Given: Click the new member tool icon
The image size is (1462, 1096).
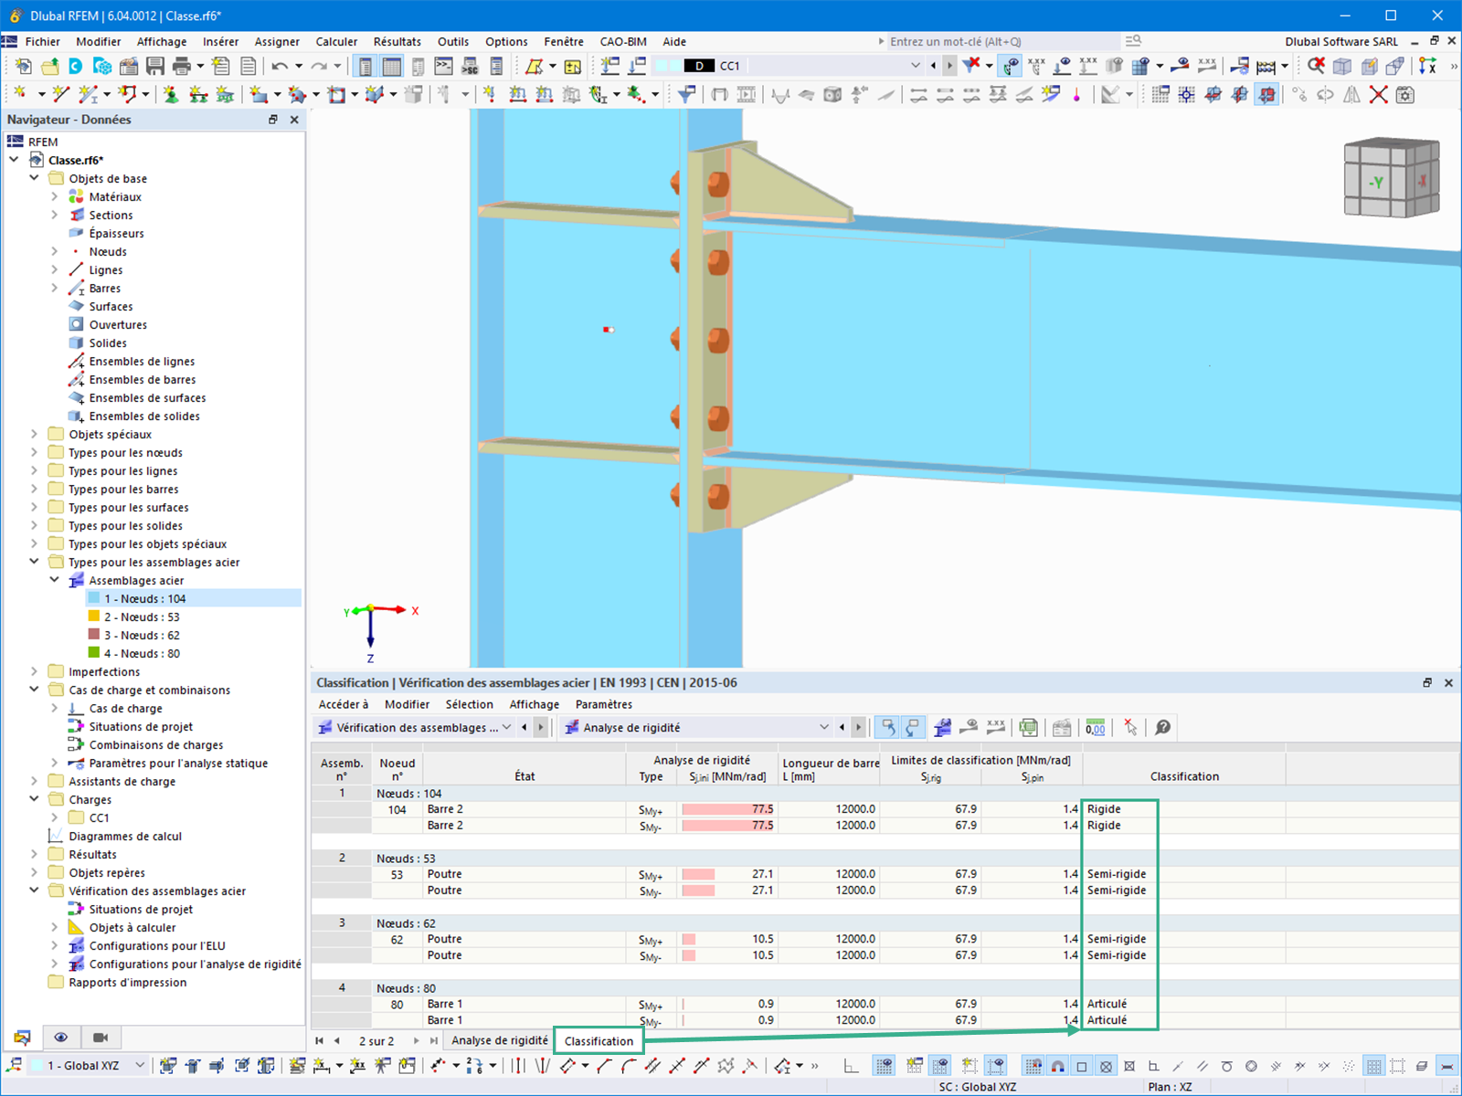Looking at the screenshot, I should pyautogui.click(x=89, y=94).
